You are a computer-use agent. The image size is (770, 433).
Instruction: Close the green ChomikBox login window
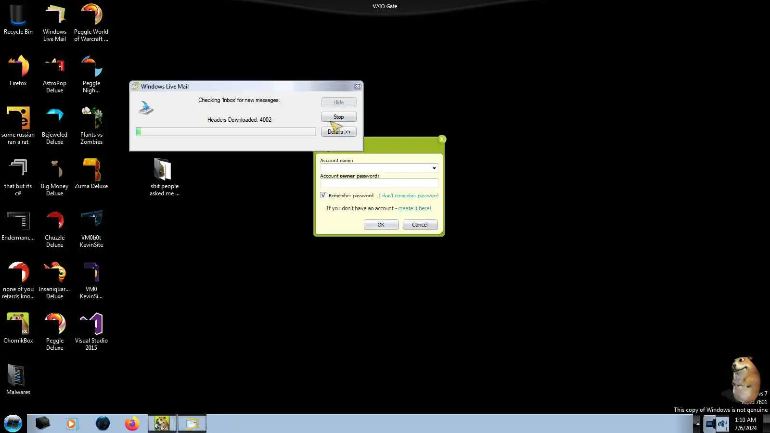click(x=442, y=140)
